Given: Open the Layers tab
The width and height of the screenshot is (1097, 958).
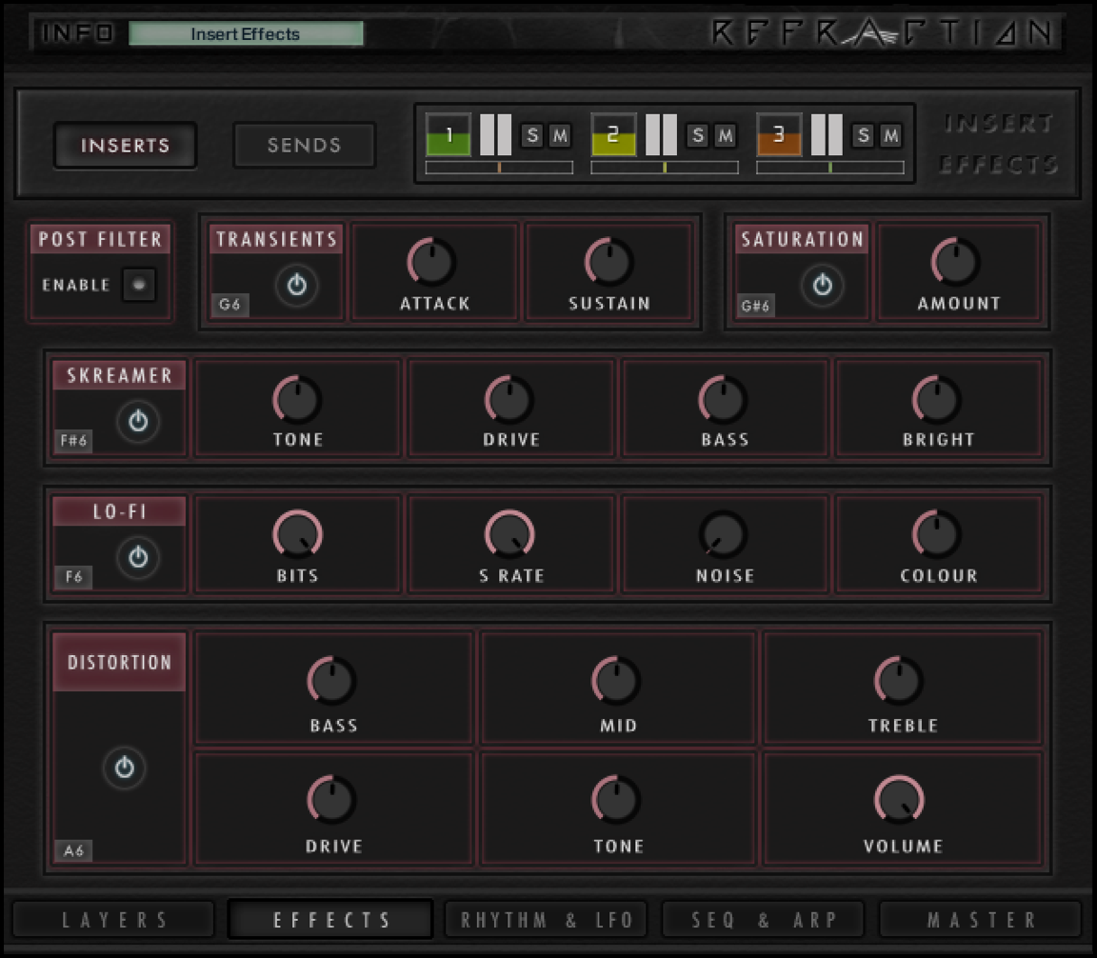Looking at the screenshot, I should coord(113,920).
